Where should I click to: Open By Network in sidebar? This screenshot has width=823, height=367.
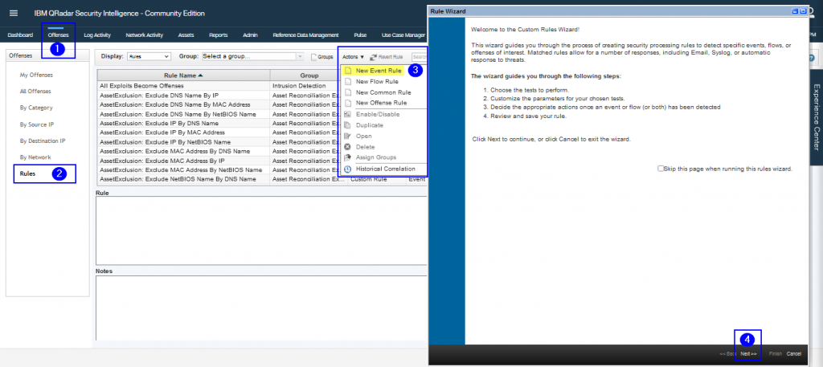point(35,157)
